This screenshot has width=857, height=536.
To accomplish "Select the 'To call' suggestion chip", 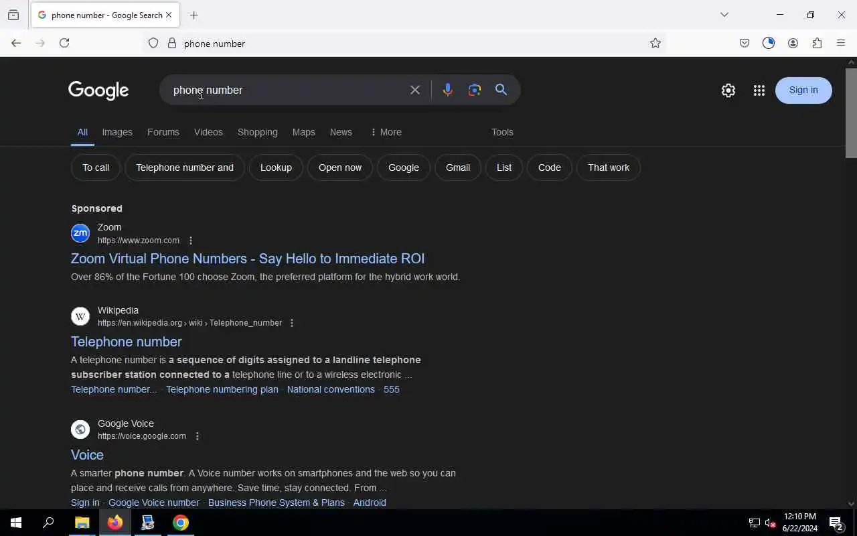I will pos(96,167).
